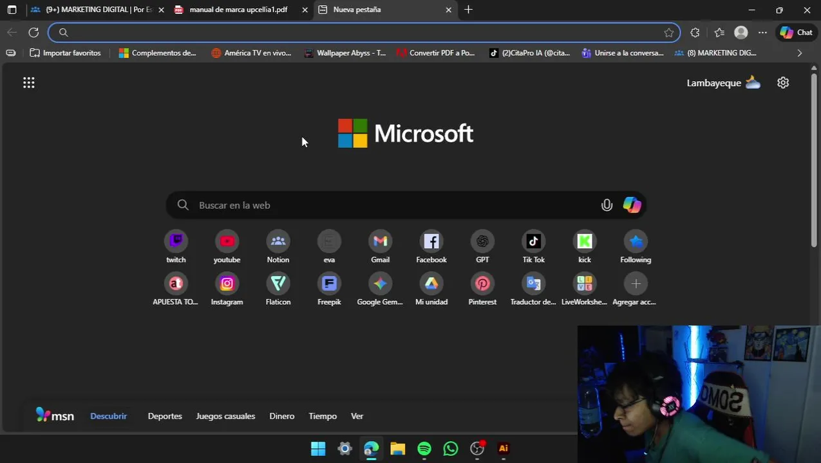Close the Nueva pestaña tab
821x463 pixels.
(x=448, y=10)
